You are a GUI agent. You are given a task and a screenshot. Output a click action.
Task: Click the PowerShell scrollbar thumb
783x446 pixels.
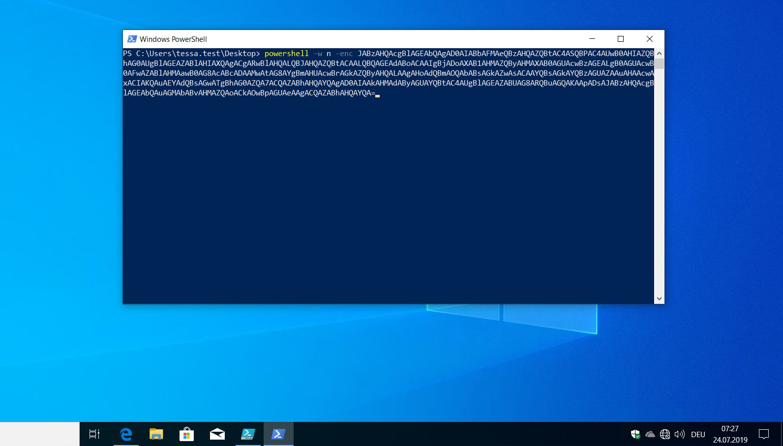[659, 63]
